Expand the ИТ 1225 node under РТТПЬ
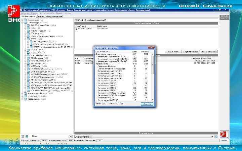 tap(28, 42)
